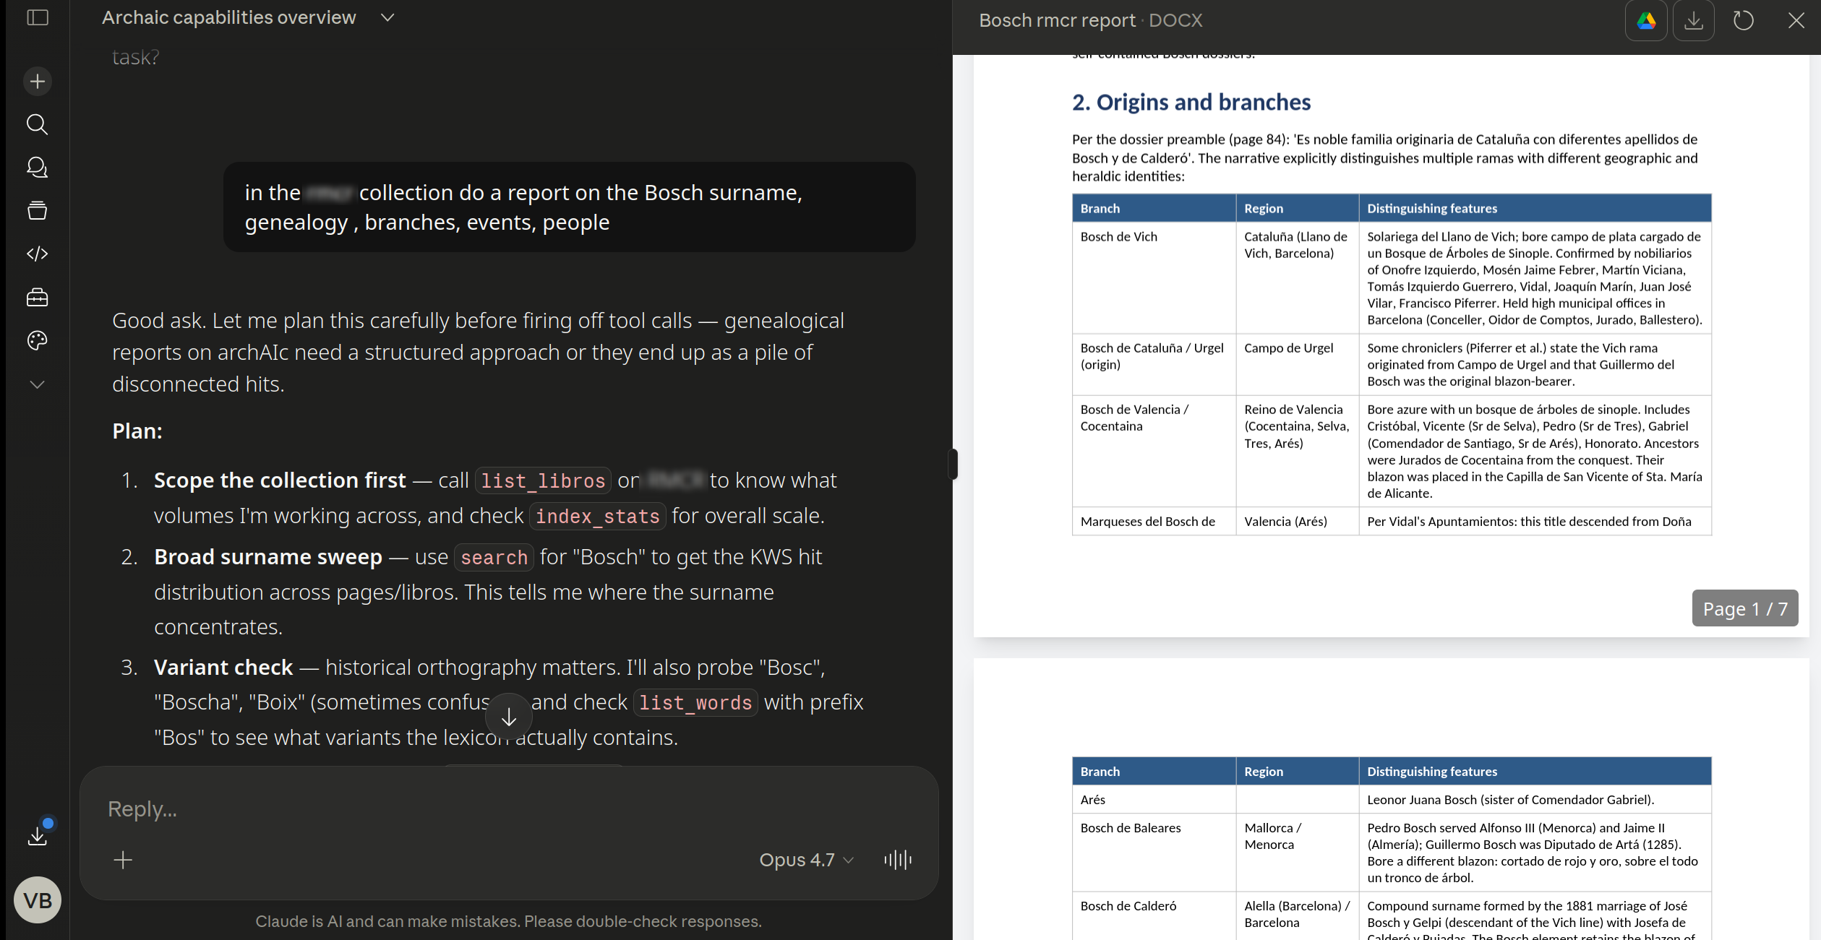Open the search icon in sidebar
The height and width of the screenshot is (940, 1821).
pyautogui.click(x=38, y=124)
